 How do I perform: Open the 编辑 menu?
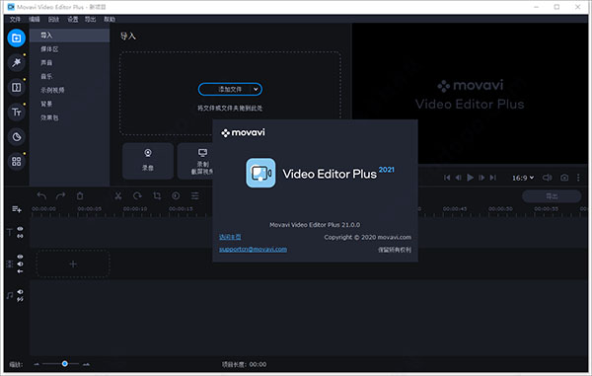click(35, 20)
